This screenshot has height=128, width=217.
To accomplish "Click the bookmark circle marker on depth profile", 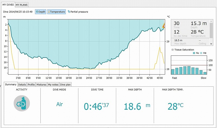I will 108,60.
